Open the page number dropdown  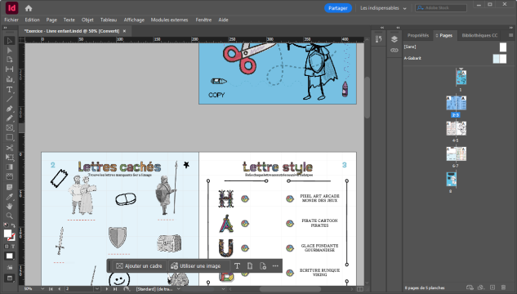(x=97, y=289)
